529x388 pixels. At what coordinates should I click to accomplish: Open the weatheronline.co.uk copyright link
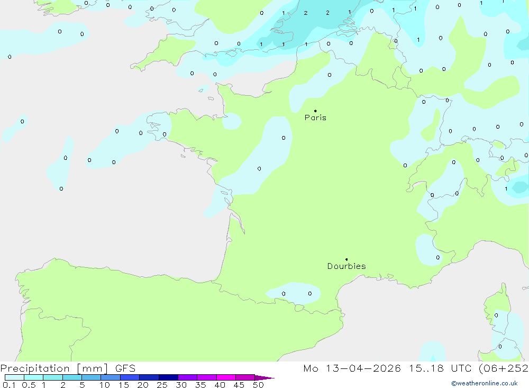[x=484, y=383]
